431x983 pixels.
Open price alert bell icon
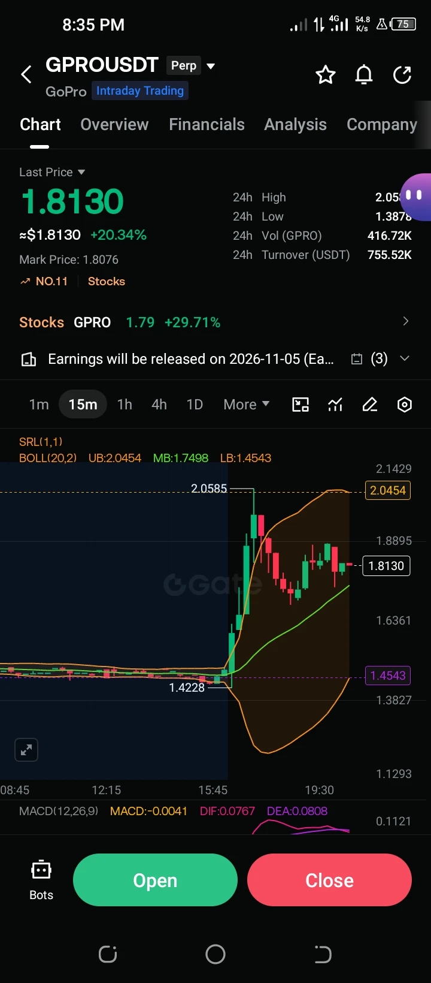(364, 75)
